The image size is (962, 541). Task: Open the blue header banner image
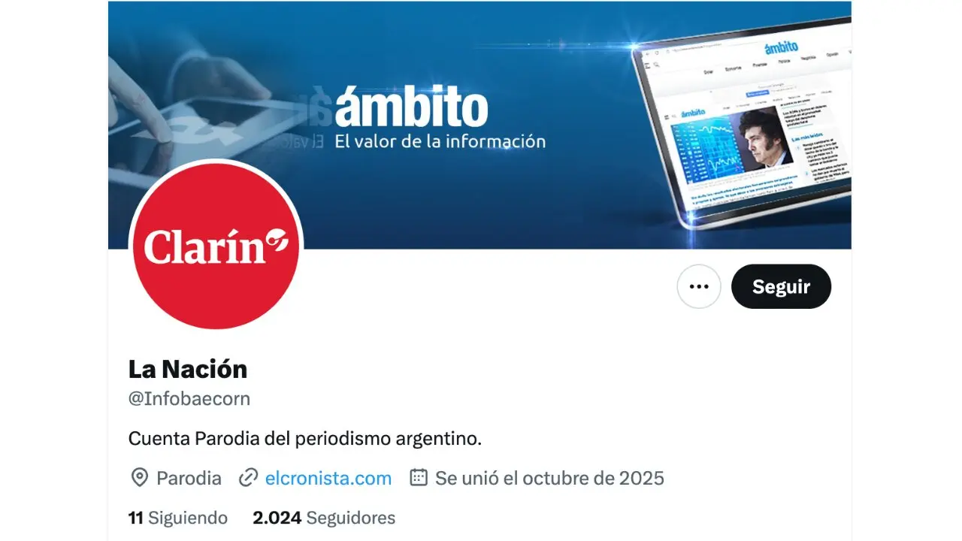pyautogui.click(x=479, y=125)
